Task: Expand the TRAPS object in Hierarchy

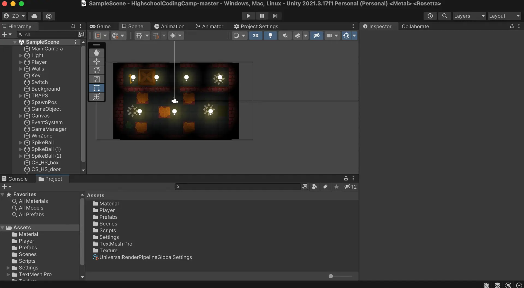Action: pos(21,96)
